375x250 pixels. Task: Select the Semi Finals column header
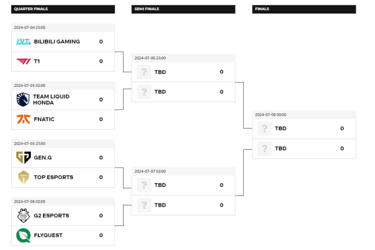point(183,9)
